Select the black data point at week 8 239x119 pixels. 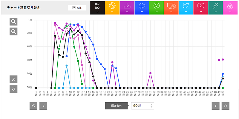pos(63,57)
